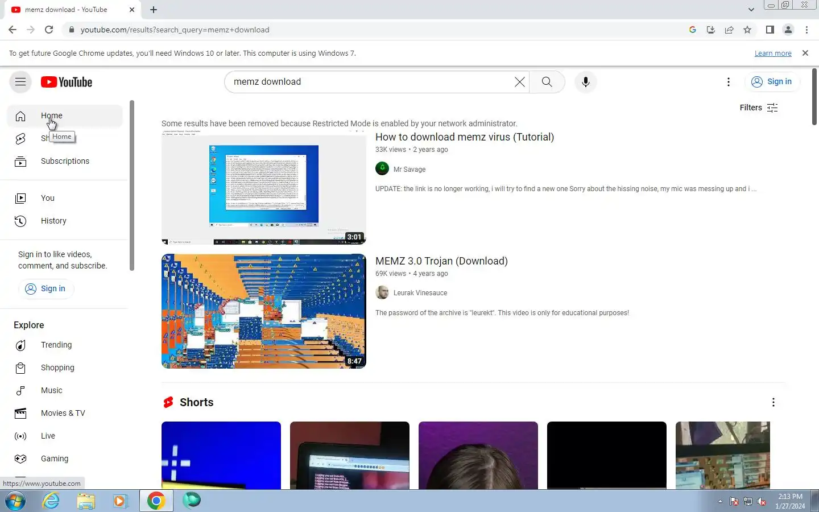Click the Shorts sidebar icon

[x=20, y=138]
